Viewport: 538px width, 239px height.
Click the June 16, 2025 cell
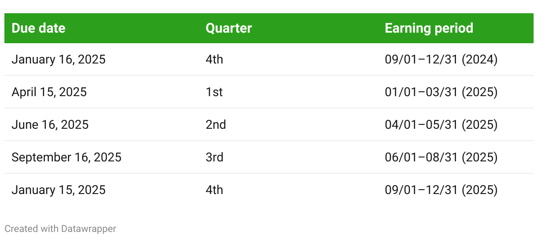pos(50,125)
